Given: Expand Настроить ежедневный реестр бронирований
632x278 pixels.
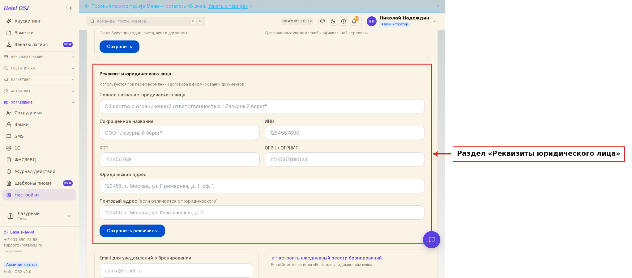Looking at the screenshot, I should (x=327, y=258).
